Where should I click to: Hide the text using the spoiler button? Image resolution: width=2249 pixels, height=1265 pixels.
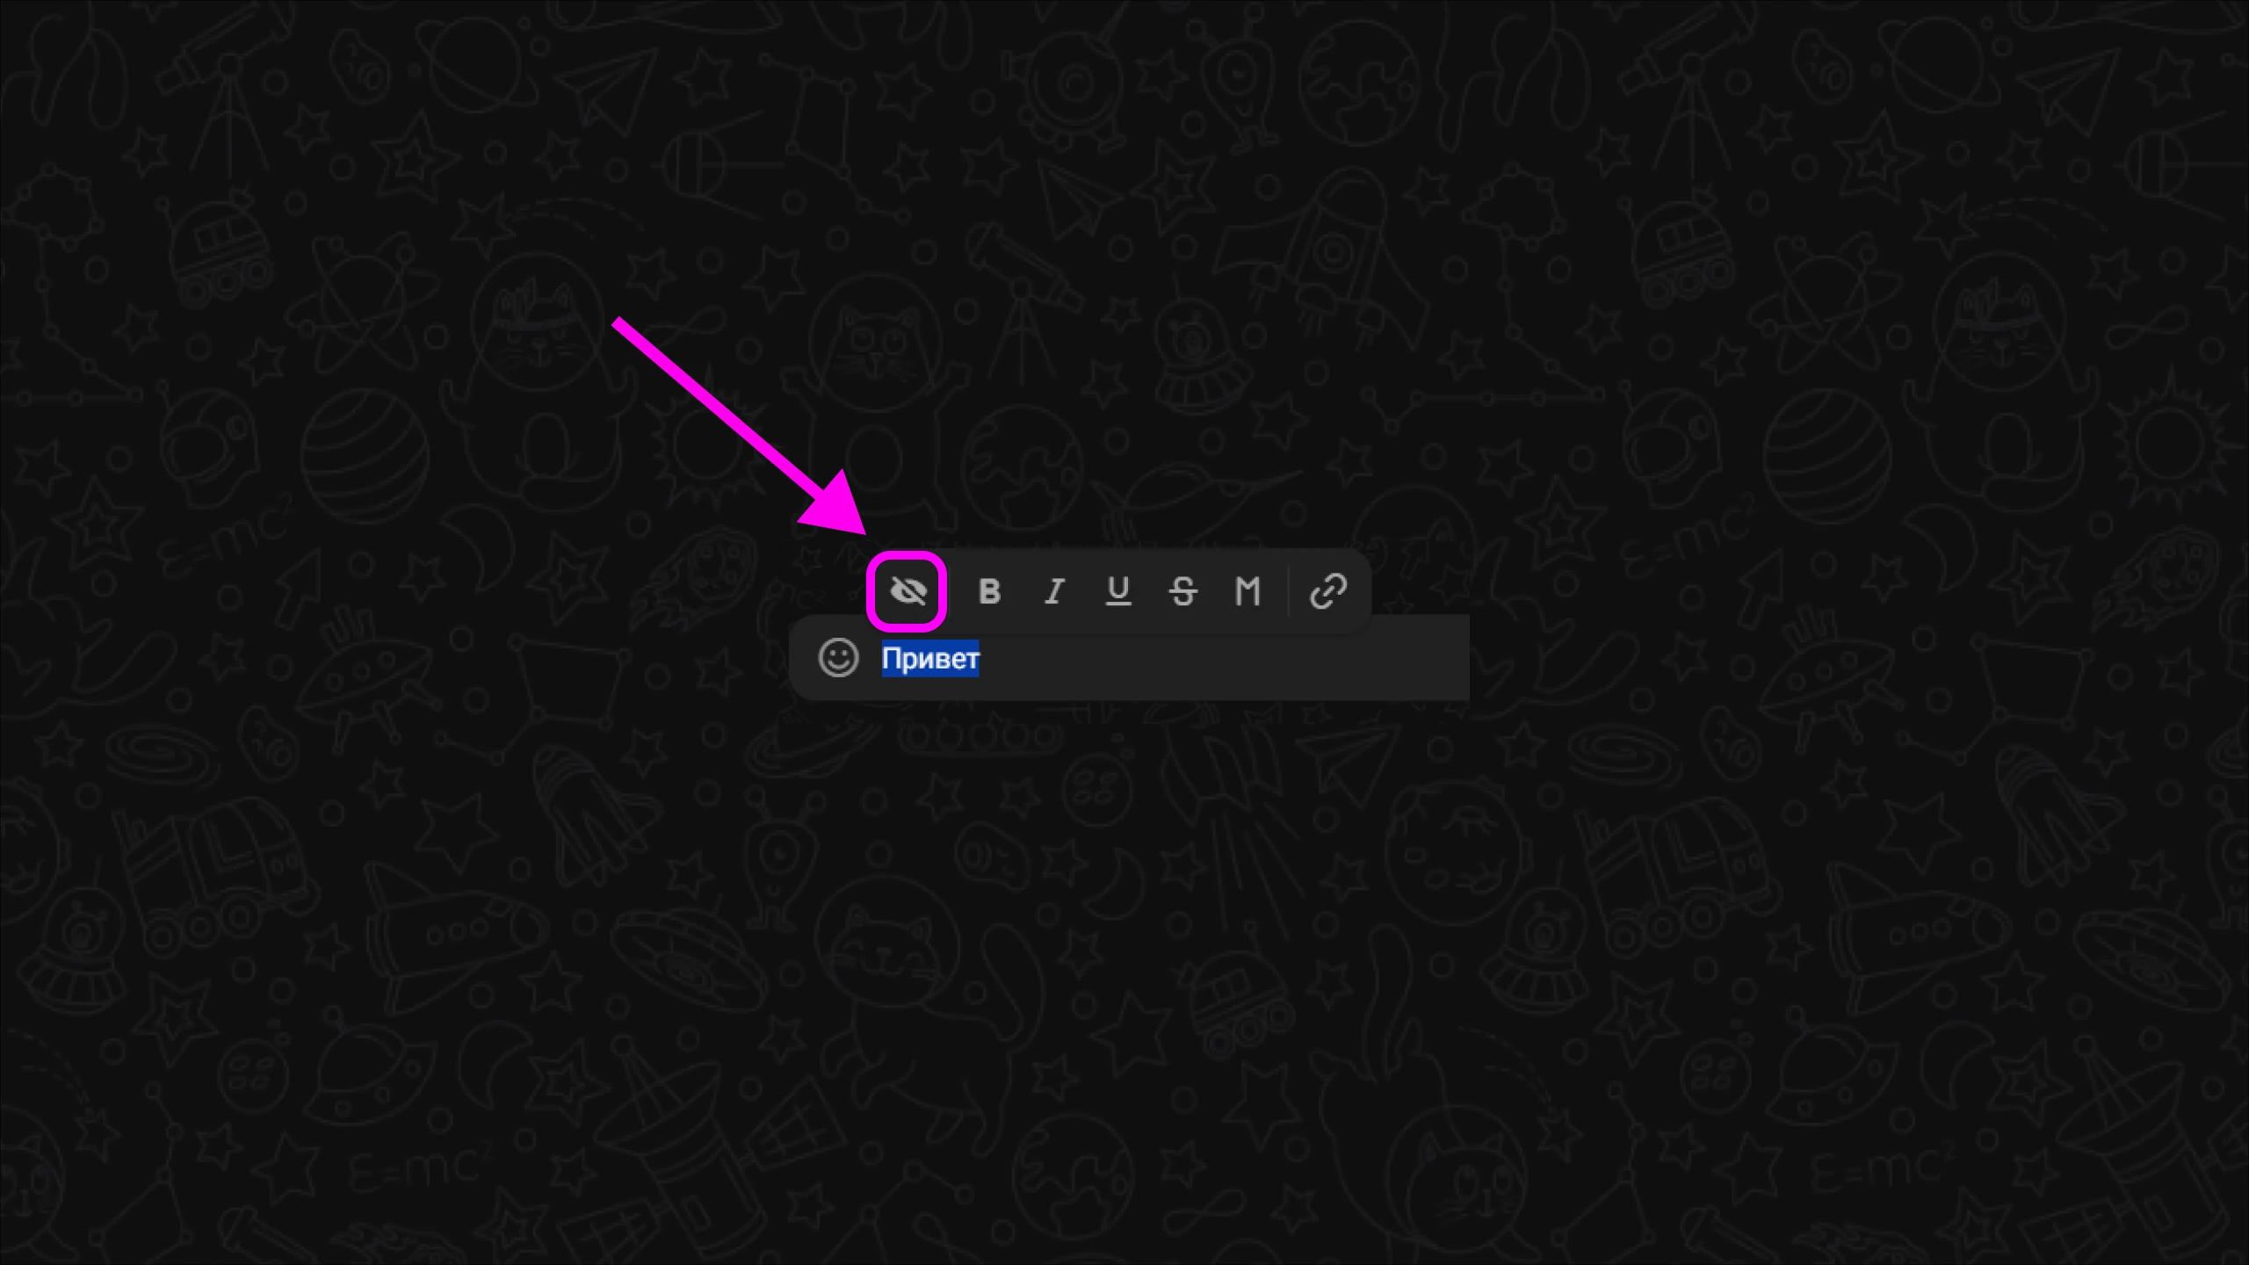(908, 591)
